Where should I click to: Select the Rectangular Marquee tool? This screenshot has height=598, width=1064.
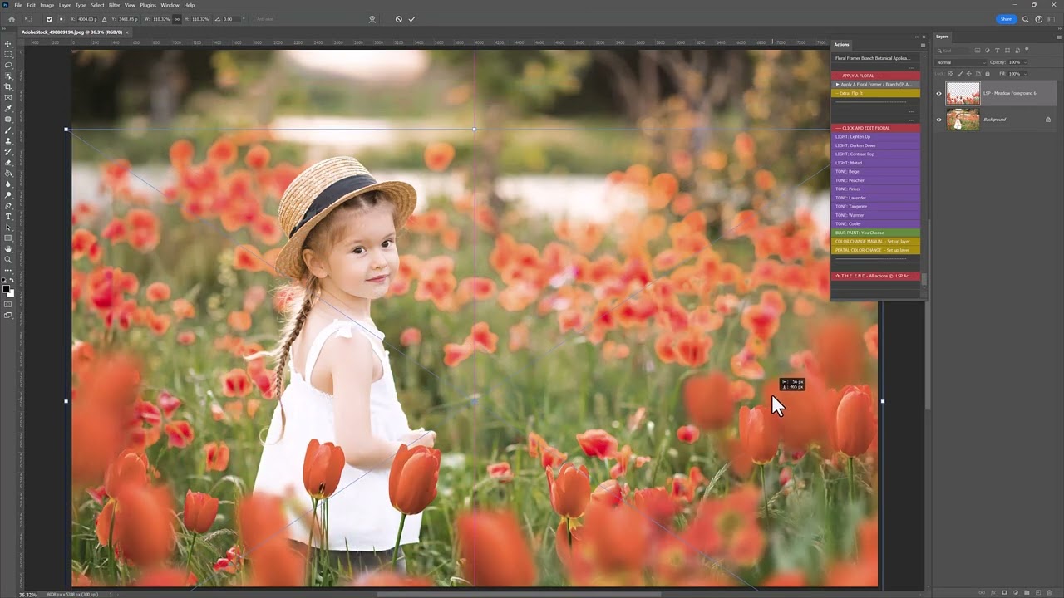pos(8,54)
